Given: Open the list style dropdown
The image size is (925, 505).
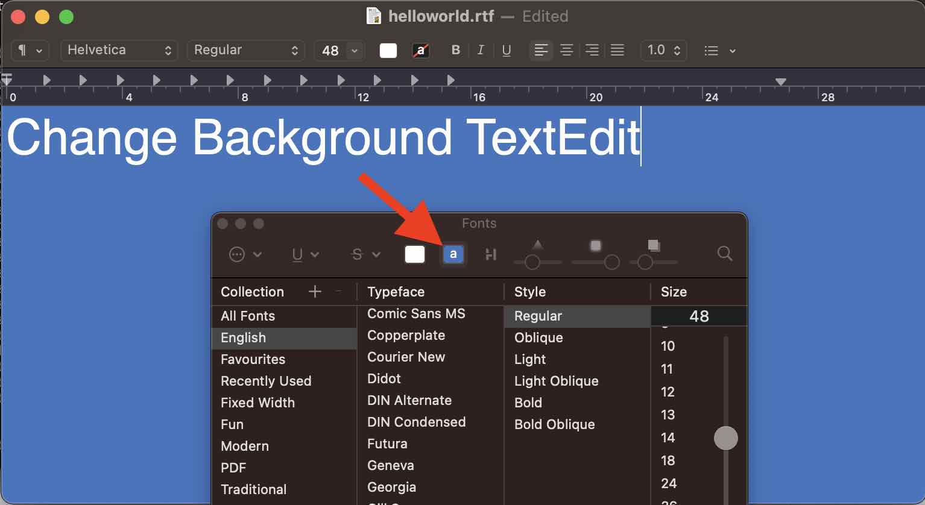Looking at the screenshot, I should (x=719, y=50).
